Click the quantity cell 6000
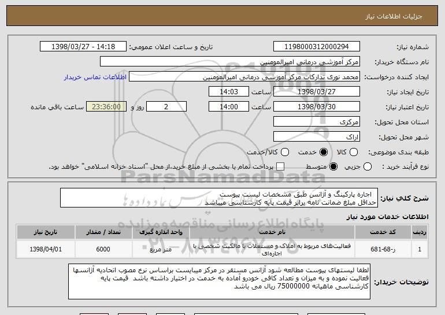 point(103,249)
